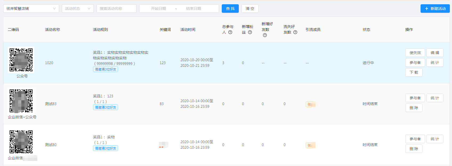Expand the 活动状态 status dropdown
This screenshot has height=166, width=452.
[x=78, y=9]
